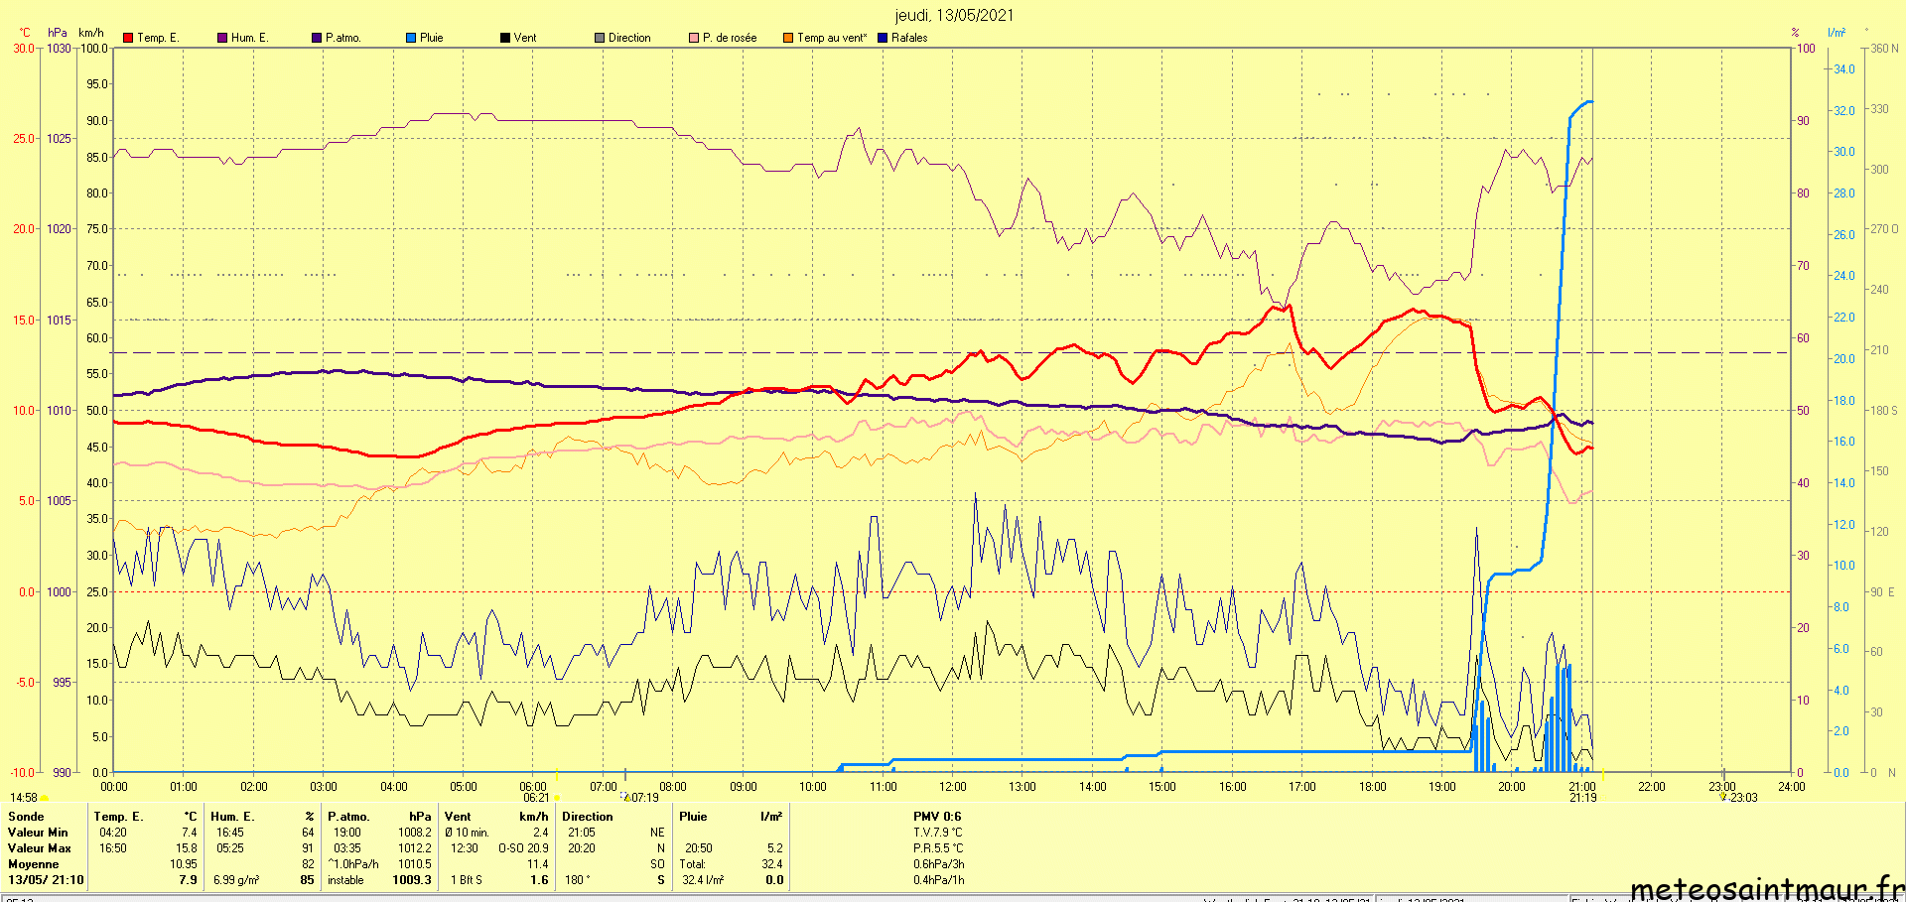1906x902 pixels.
Task: Click the orange Temp au vent legend square
Action: 788,38
